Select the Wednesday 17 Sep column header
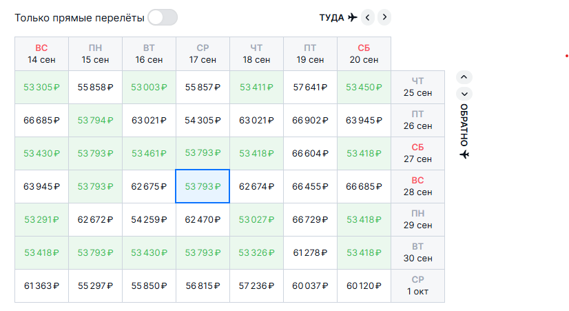This screenshot has height=311, width=569. tap(203, 53)
